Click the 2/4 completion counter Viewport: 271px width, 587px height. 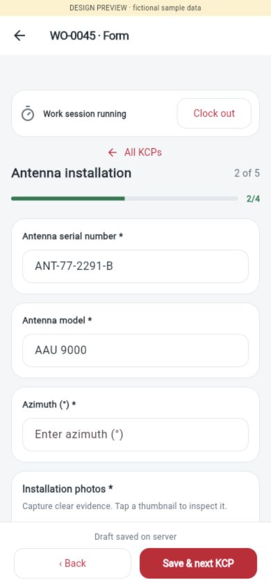[x=253, y=199]
